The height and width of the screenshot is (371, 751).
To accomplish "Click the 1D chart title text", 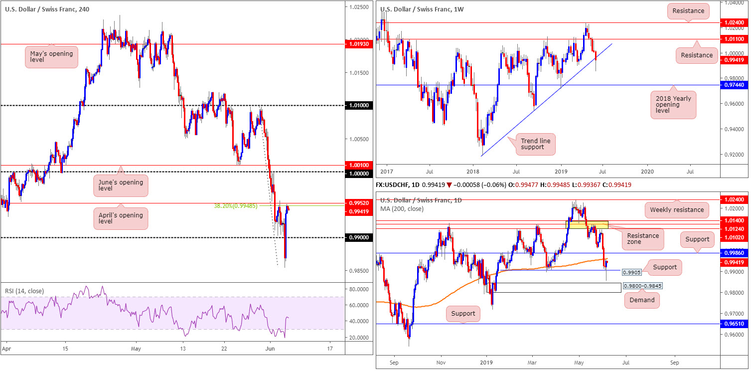I will click(x=421, y=200).
